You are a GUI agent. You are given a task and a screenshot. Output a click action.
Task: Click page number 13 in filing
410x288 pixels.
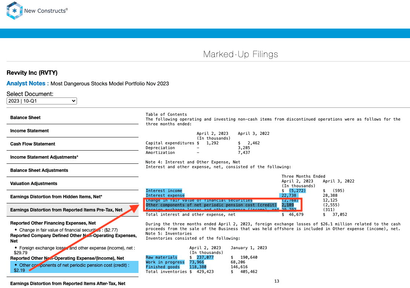[x=277, y=281]
